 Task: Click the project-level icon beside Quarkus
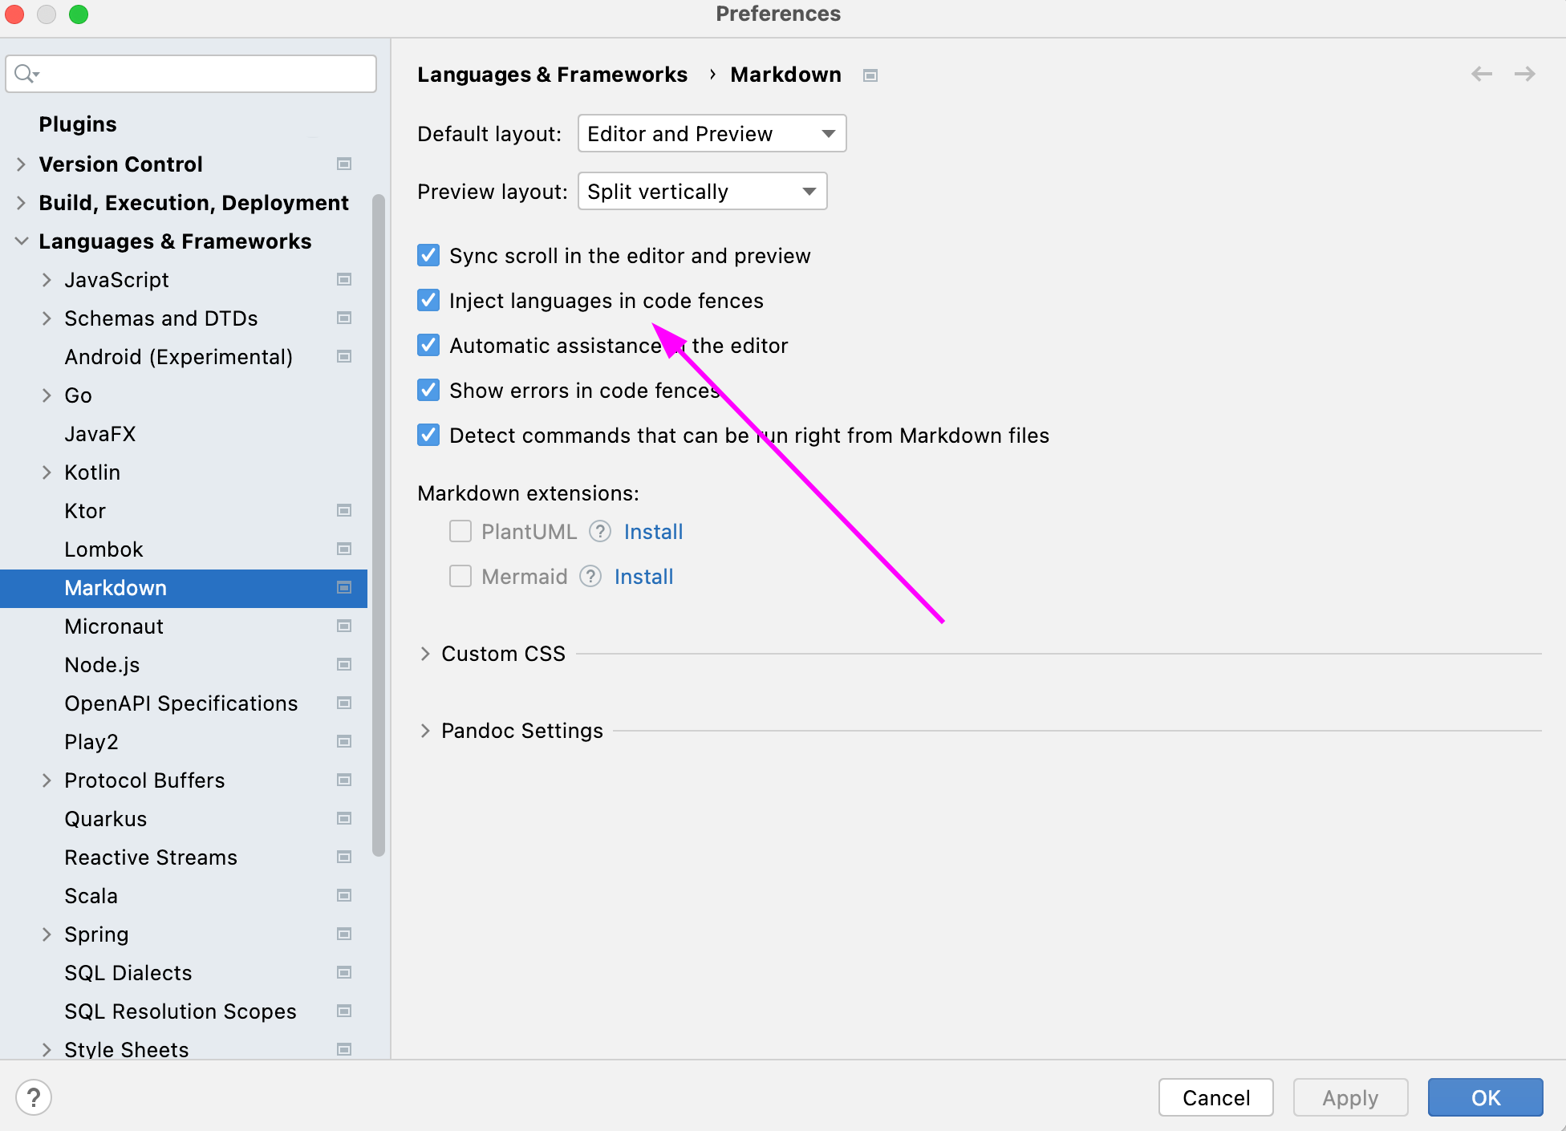click(x=344, y=818)
